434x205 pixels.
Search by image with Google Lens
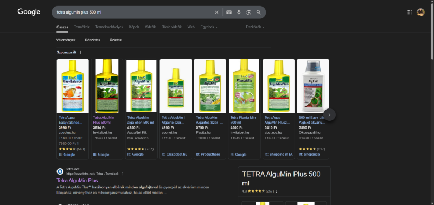coord(248,12)
